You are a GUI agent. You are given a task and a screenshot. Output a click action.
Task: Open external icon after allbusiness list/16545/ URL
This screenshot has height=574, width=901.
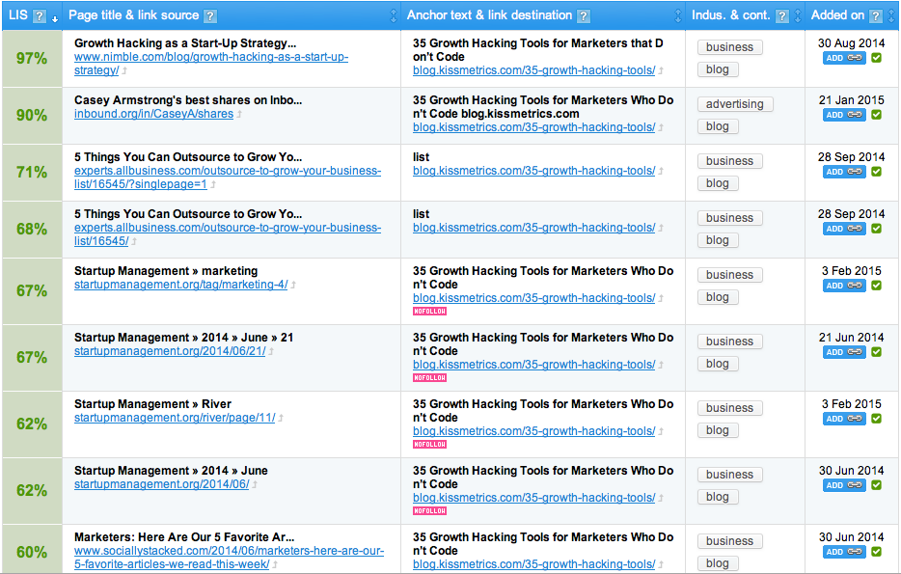[134, 241]
